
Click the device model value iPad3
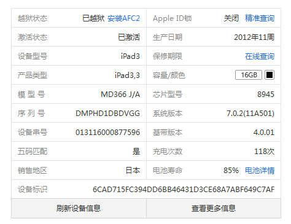click(130, 56)
